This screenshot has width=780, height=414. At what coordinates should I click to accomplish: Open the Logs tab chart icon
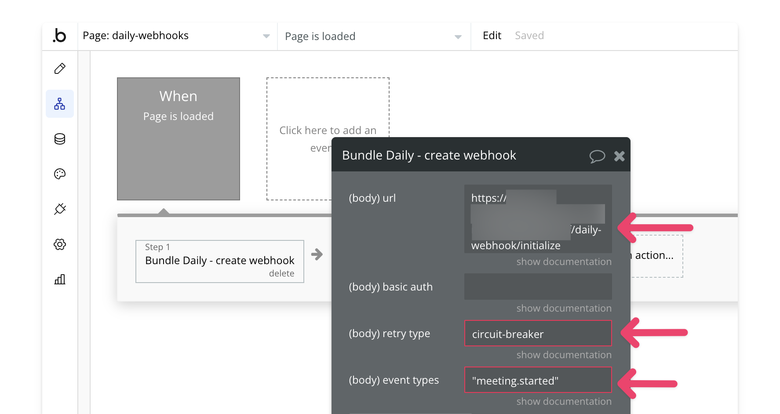[x=60, y=279]
